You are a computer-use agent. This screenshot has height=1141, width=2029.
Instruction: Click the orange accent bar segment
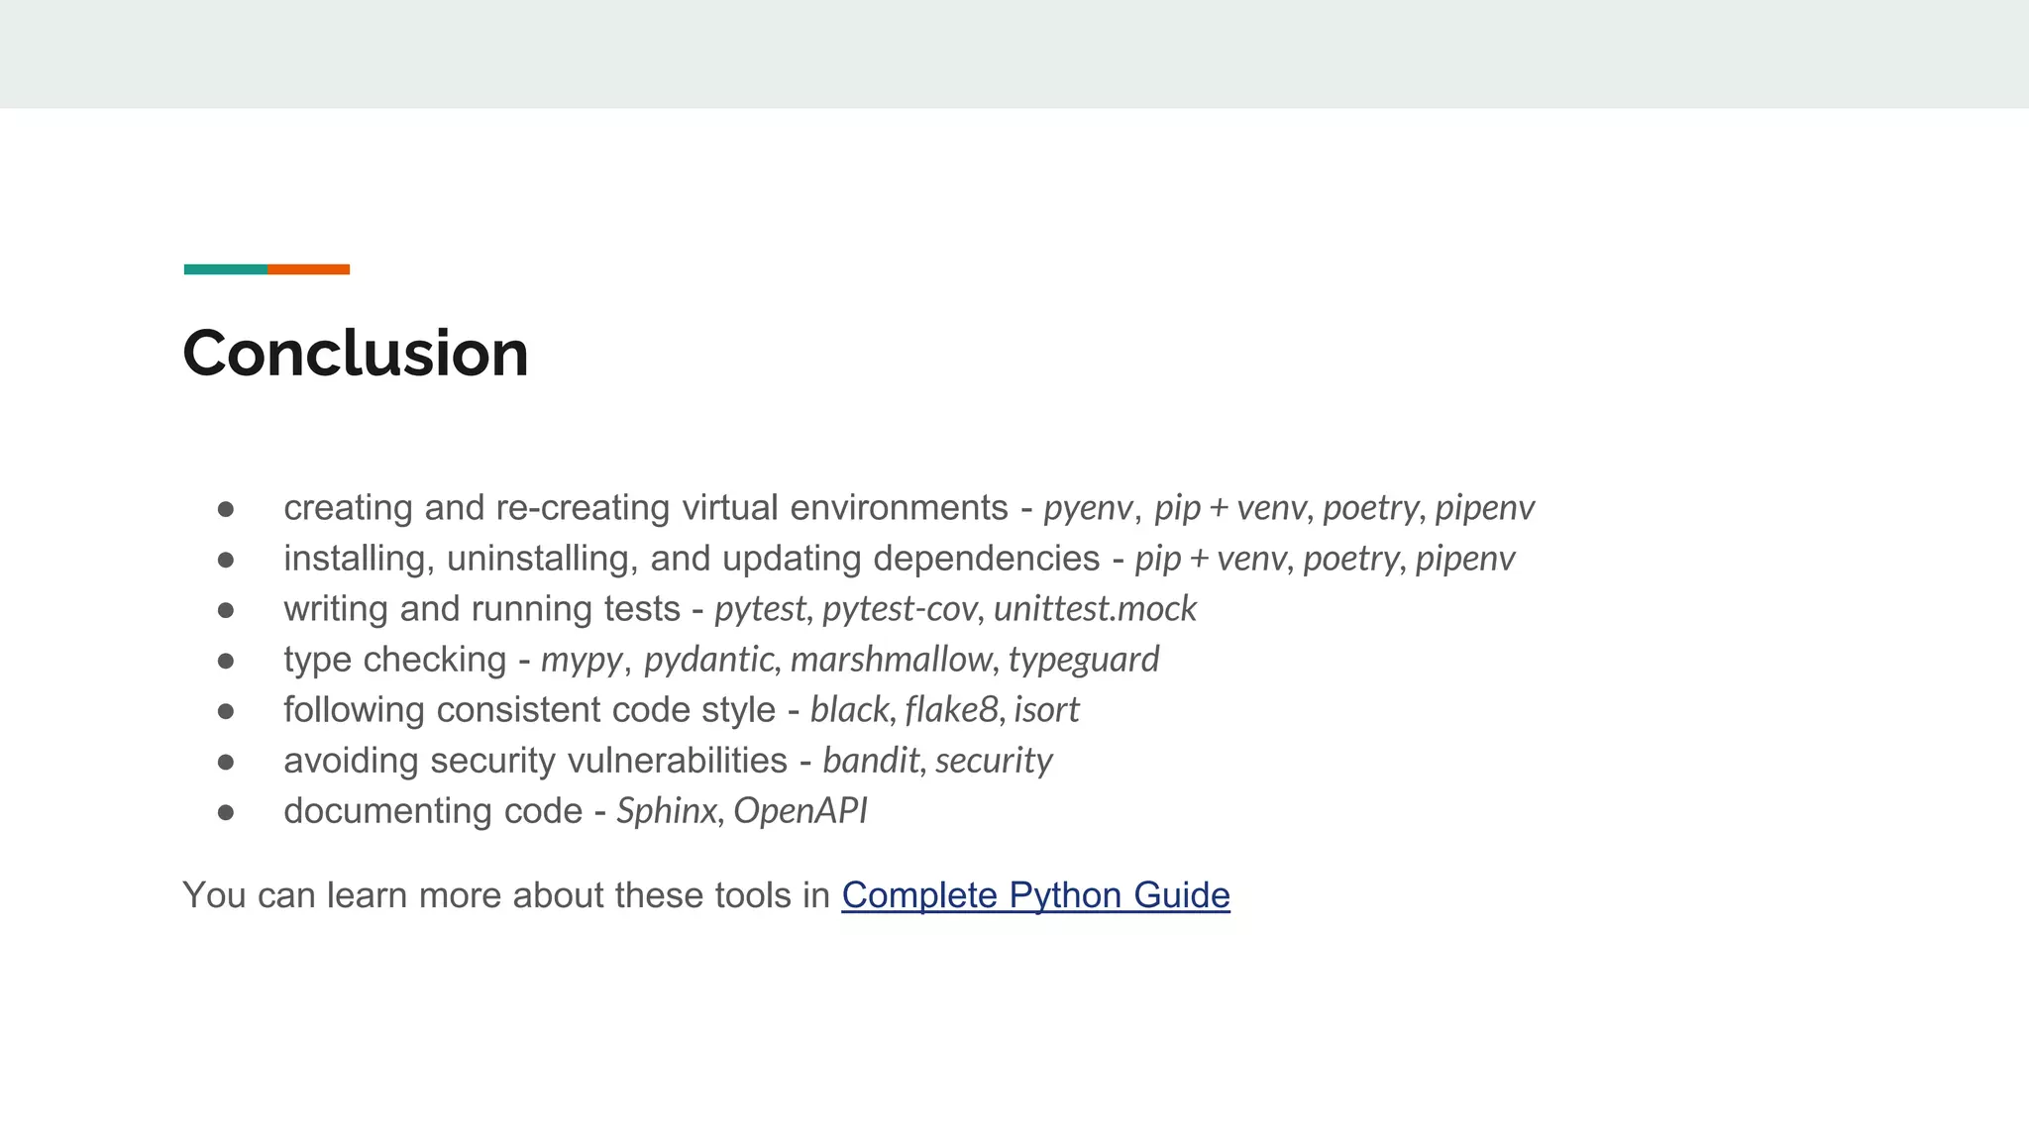(x=308, y=269)
